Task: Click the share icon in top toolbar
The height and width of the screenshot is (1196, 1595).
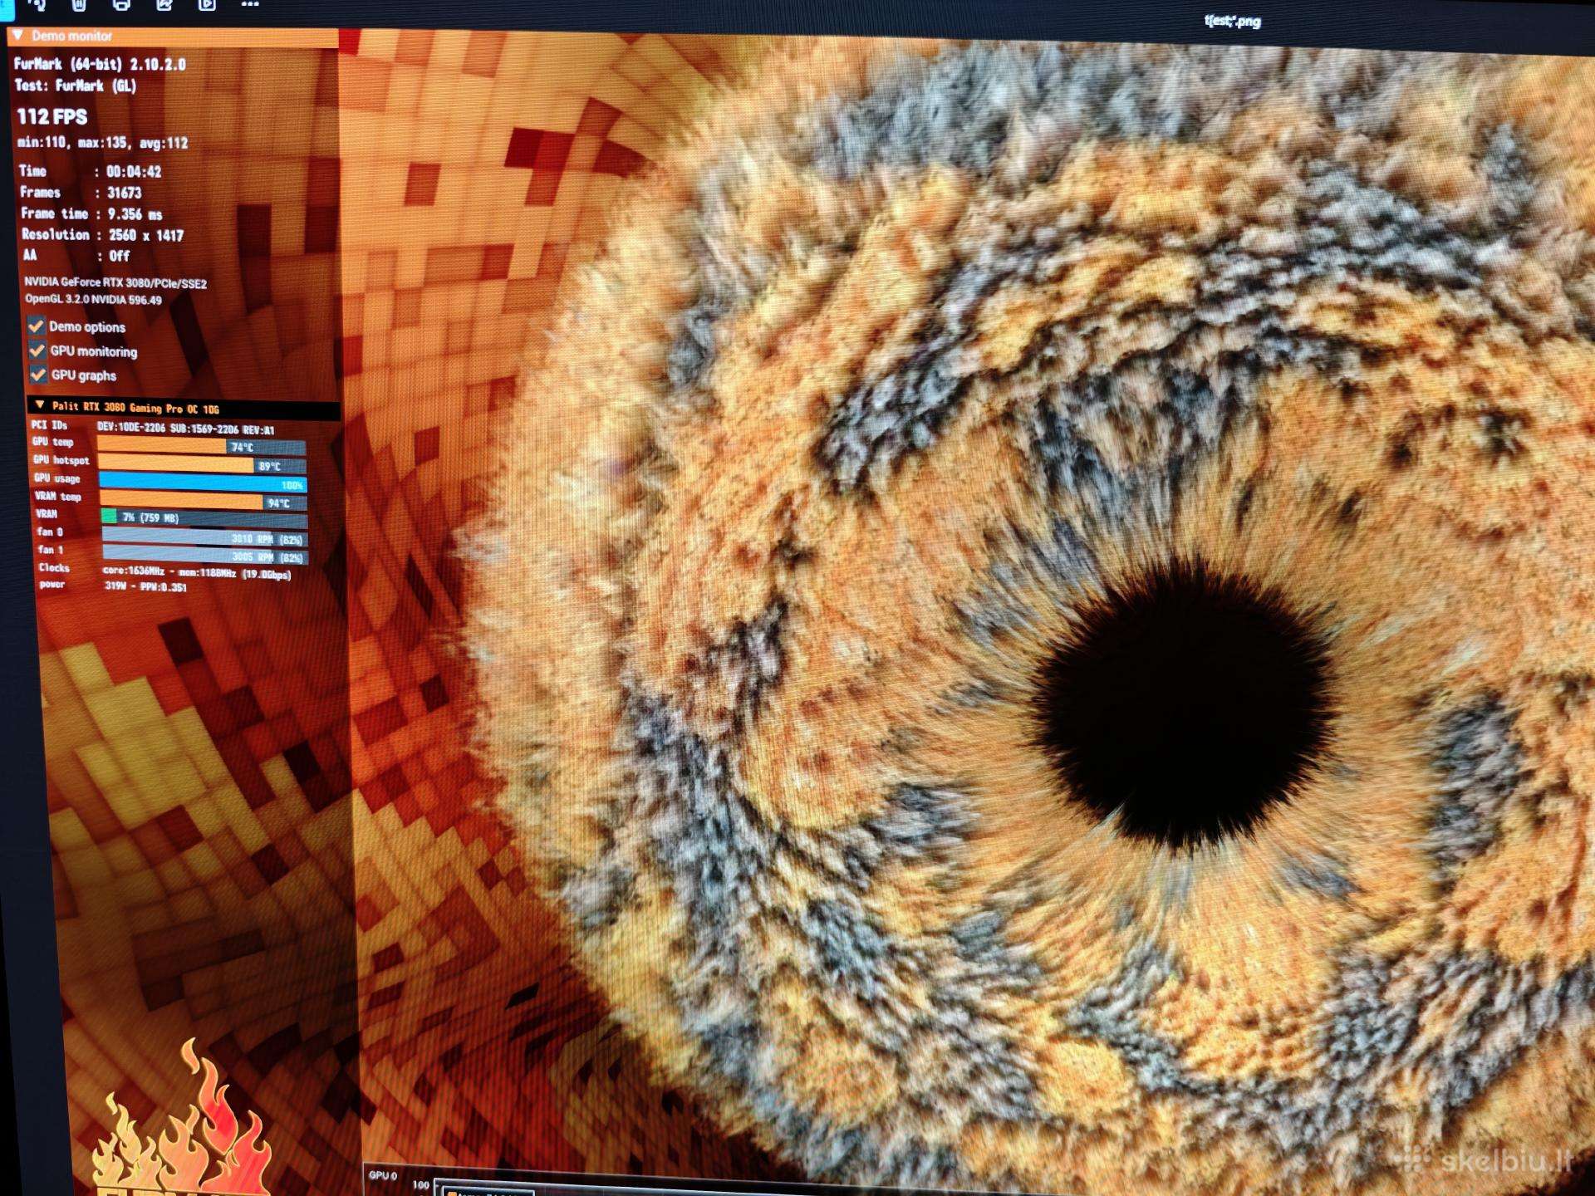Action: 164,4
